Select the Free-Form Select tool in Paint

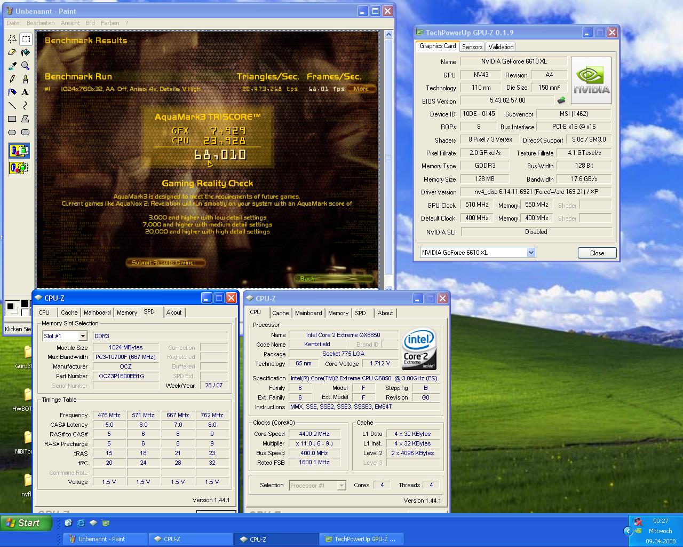tap(12, 39)
